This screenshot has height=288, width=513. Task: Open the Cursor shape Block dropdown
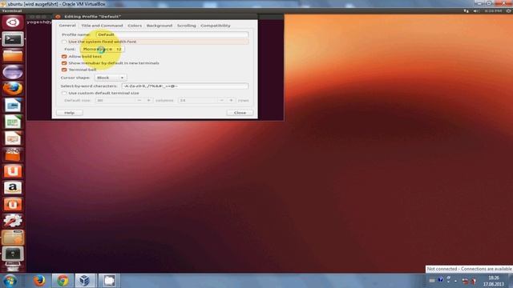[111, 78]
